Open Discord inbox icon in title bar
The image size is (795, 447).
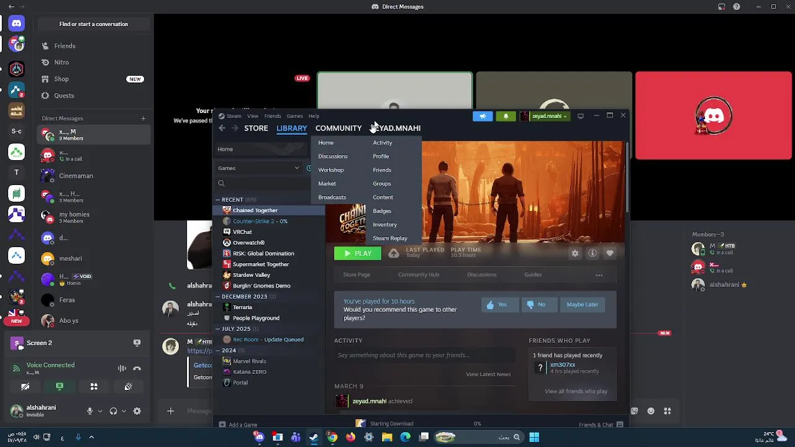point(721,7)
